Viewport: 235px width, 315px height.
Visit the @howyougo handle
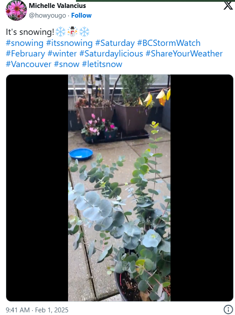click(47, 15)
